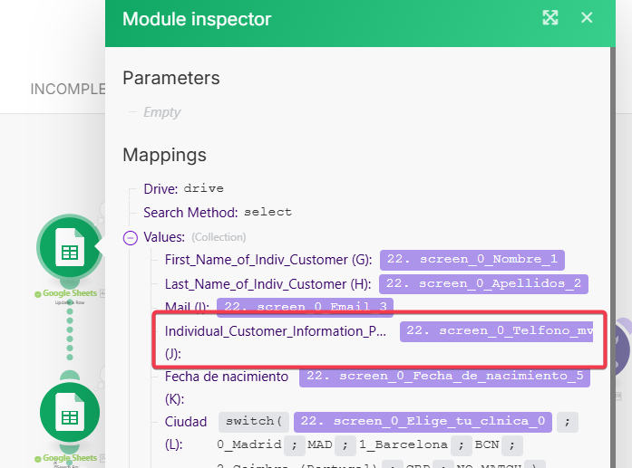Select the screen_0_Telfono_mv mapping pill

coord(497,331)
